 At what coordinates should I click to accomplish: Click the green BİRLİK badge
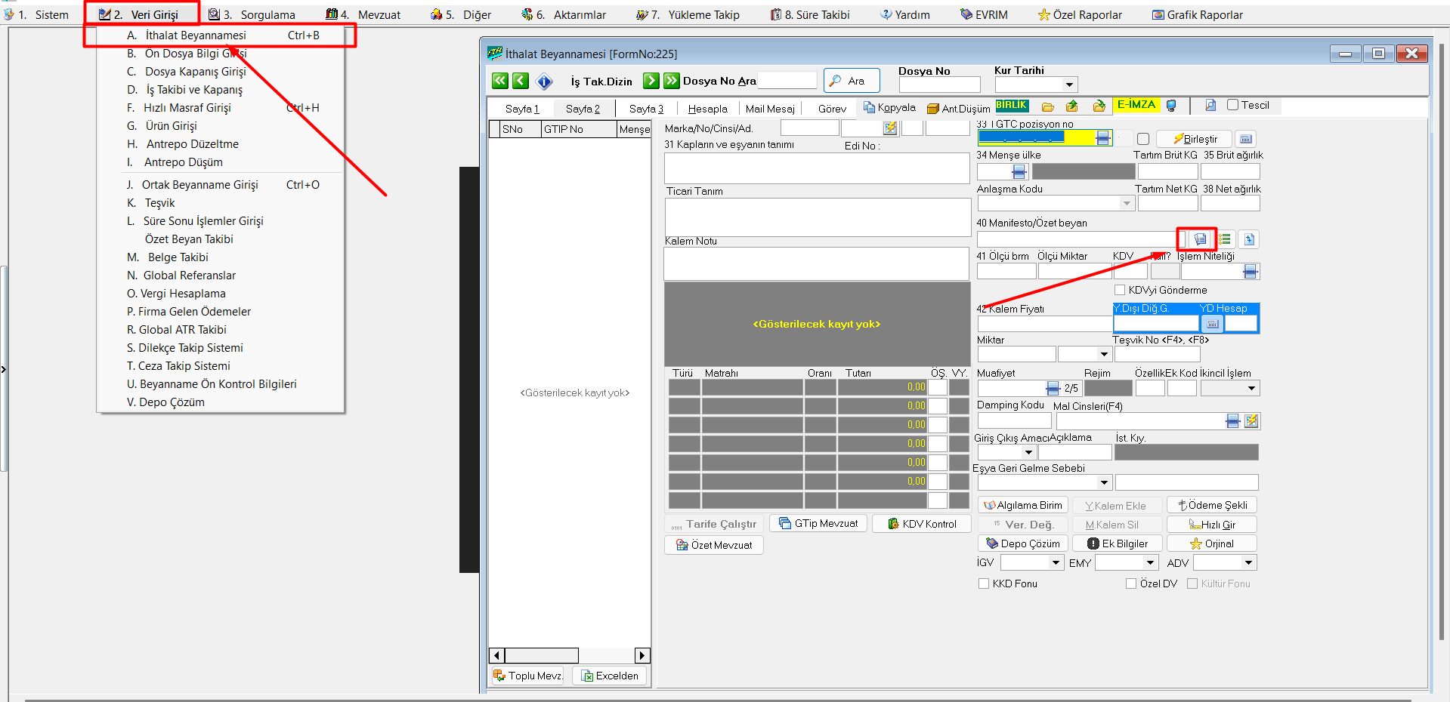point(1012,106)
